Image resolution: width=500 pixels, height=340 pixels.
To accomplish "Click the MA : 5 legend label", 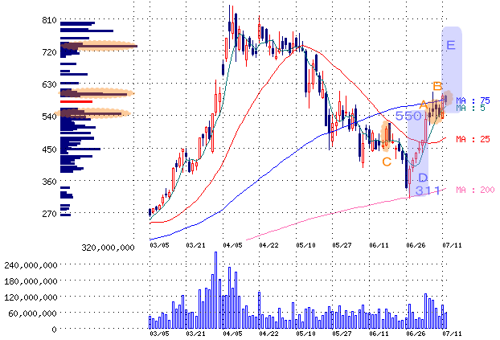I will [x=470, y=109].
